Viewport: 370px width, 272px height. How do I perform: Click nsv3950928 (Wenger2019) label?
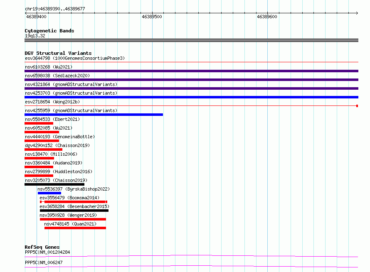68,215
